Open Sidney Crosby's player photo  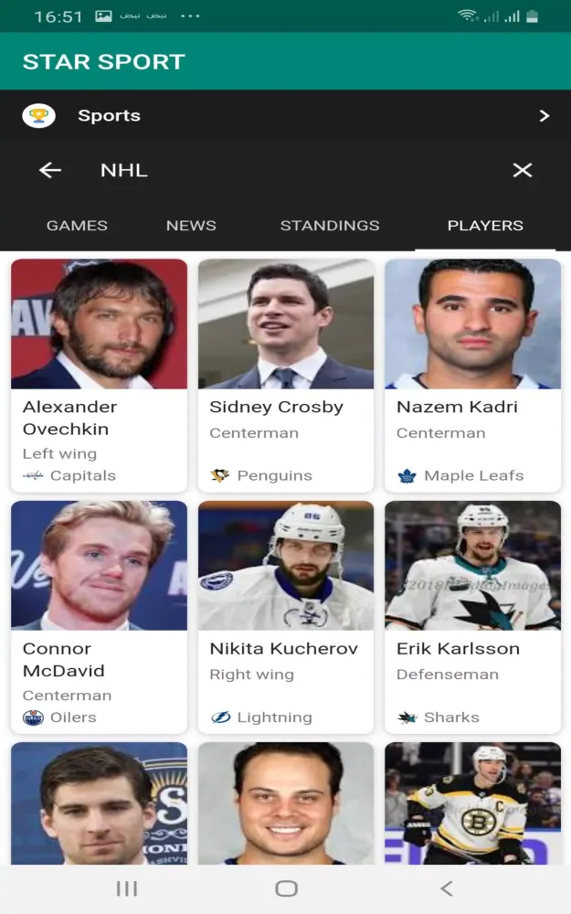pyautogui.click(x=286, y=324)
